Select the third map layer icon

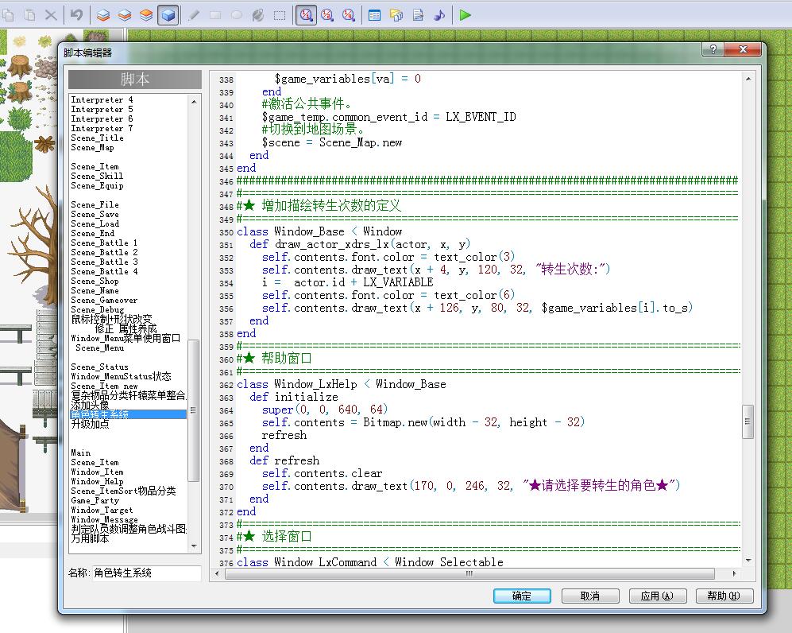click(x=146, y=15)
